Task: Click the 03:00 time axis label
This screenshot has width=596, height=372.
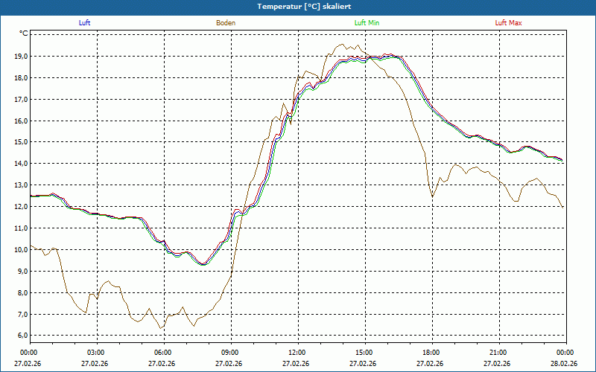Action: pos(96,353)
